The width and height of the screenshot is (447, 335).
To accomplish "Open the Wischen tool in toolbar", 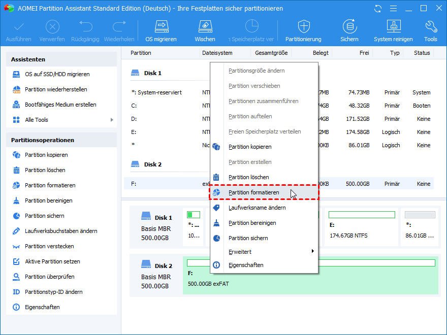I will click(205, 31).
